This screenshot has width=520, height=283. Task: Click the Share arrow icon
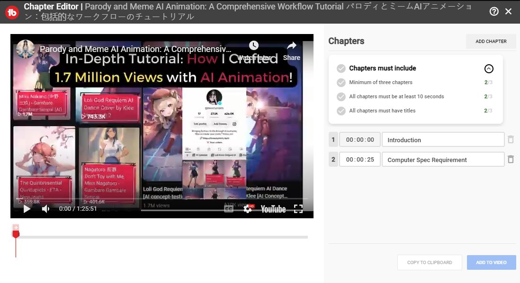coord(292,45)
